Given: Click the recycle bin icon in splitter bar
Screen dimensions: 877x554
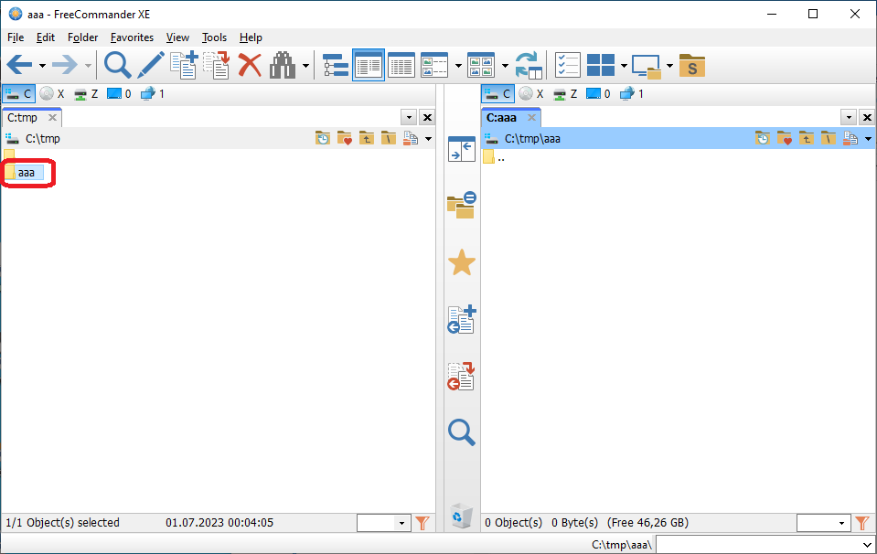Looking at the screenshot, I should [462, 517].
